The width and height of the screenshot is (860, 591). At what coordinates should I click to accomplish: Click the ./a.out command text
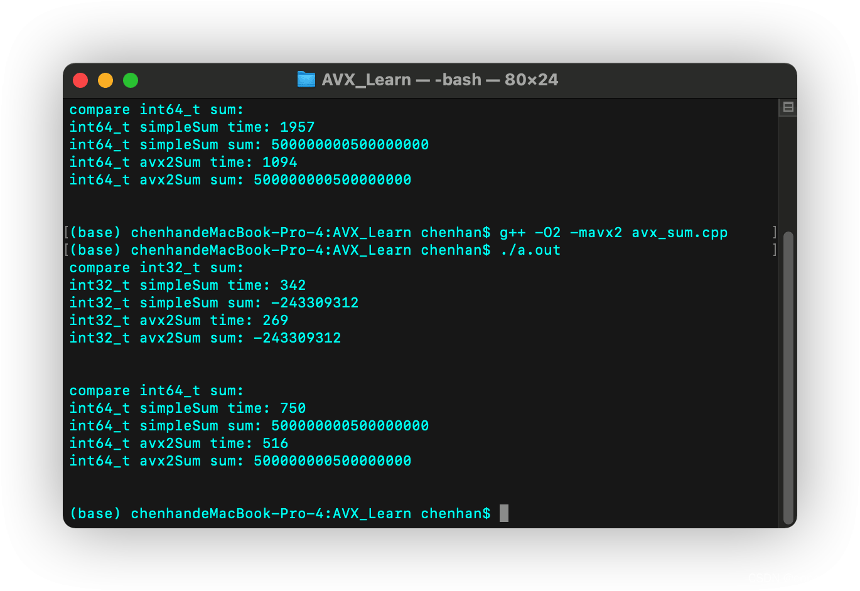530,250
